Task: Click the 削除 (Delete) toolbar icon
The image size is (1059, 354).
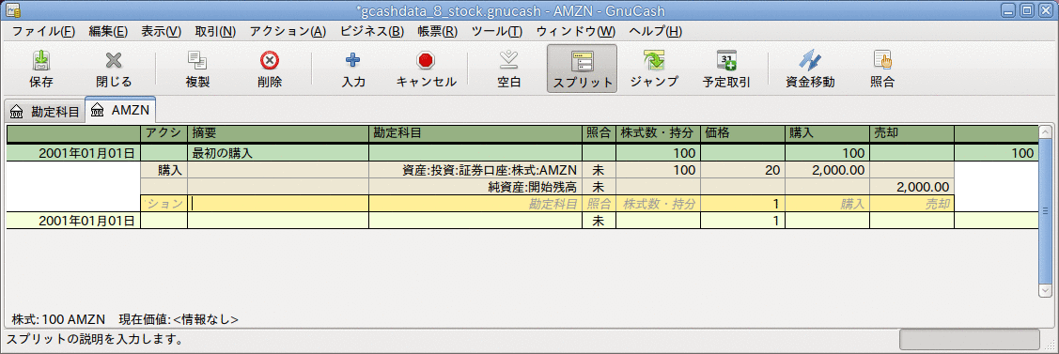Action: tap(270, 61)
